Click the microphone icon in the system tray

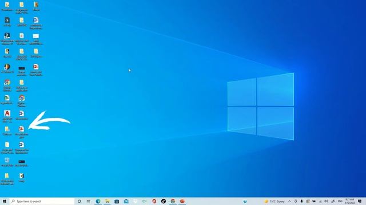[301, 202]
